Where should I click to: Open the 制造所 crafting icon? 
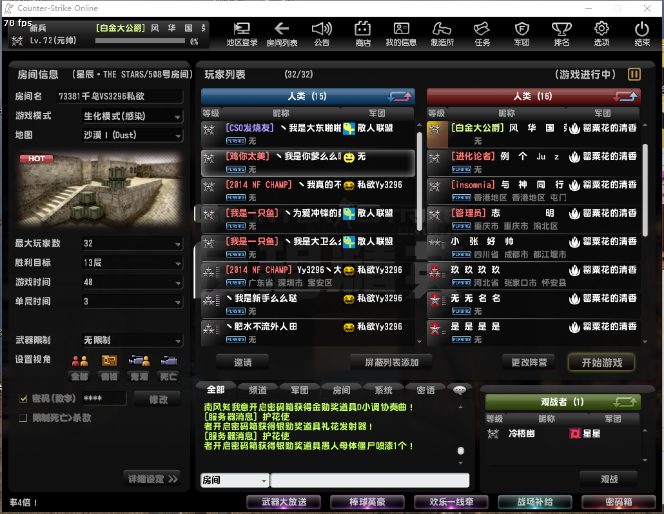[x=442, y=34]
